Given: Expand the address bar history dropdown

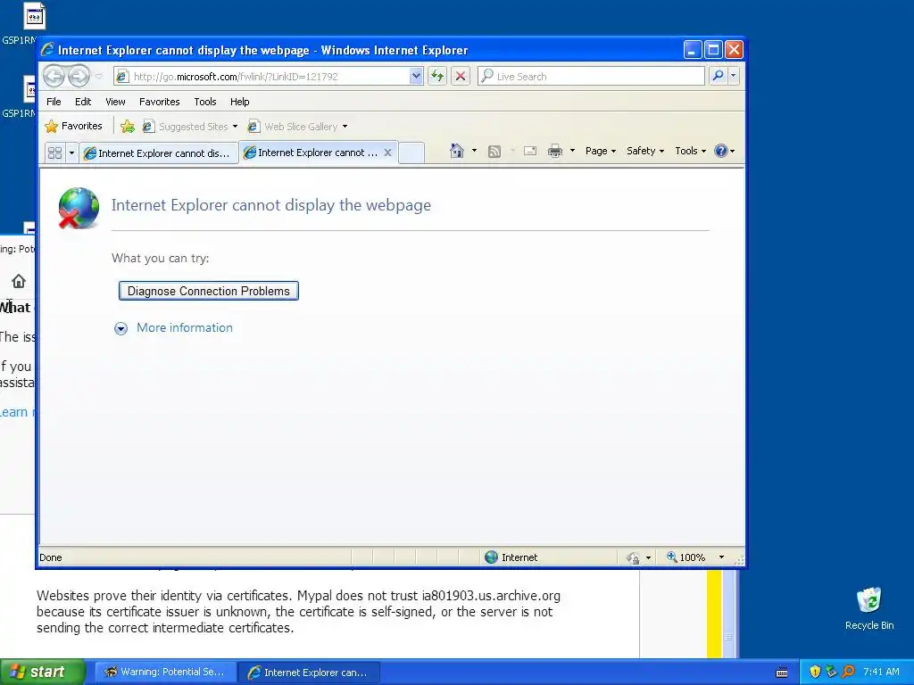Looking at the screenshot, I should click(x=416, y=77).
